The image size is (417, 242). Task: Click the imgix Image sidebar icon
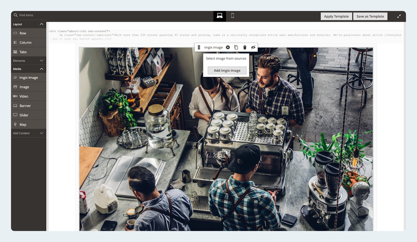15,78
